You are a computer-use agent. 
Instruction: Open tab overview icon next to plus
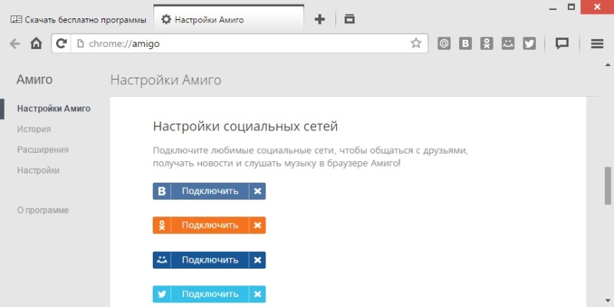[x=349, y=18]
